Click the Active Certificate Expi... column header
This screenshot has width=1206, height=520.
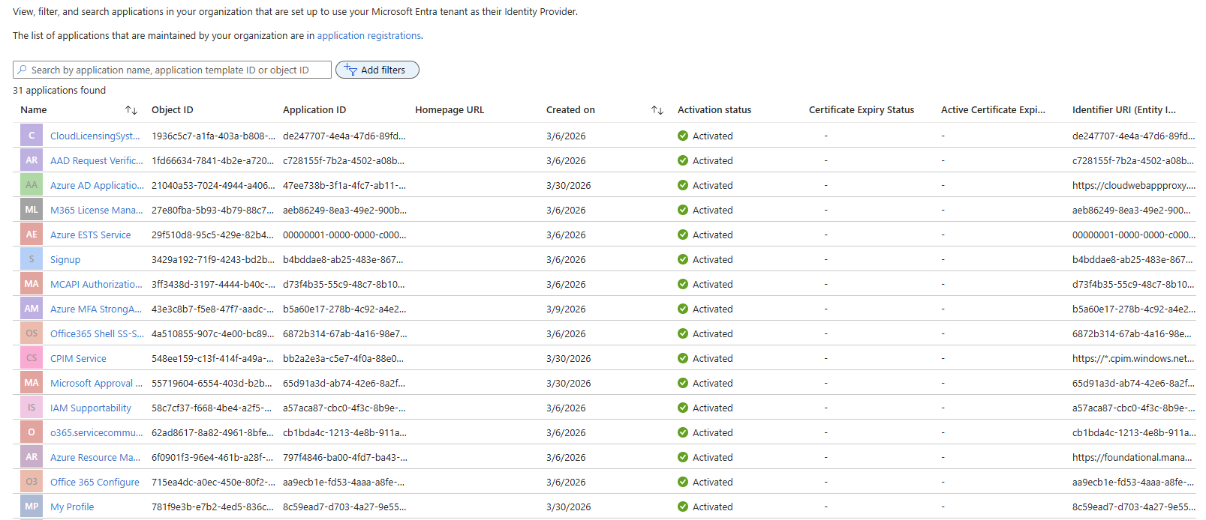993,109
